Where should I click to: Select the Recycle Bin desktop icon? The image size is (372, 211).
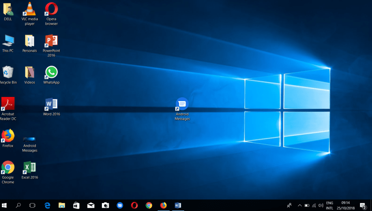click(x=8, y=72)
